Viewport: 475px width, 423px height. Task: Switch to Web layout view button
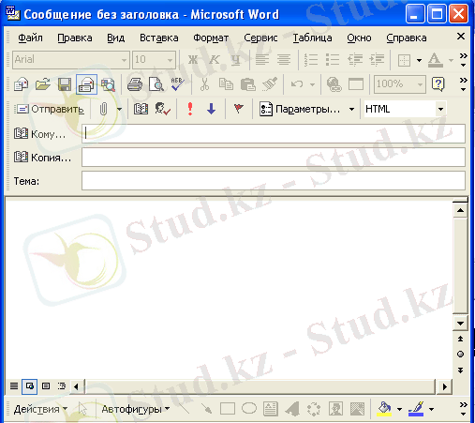coord(30,386)
